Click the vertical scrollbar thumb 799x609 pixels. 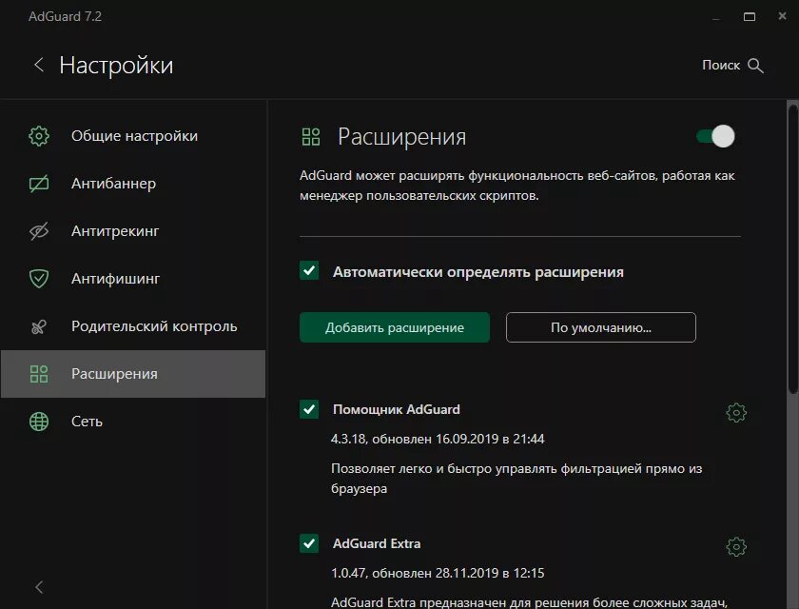click(792, 247)
